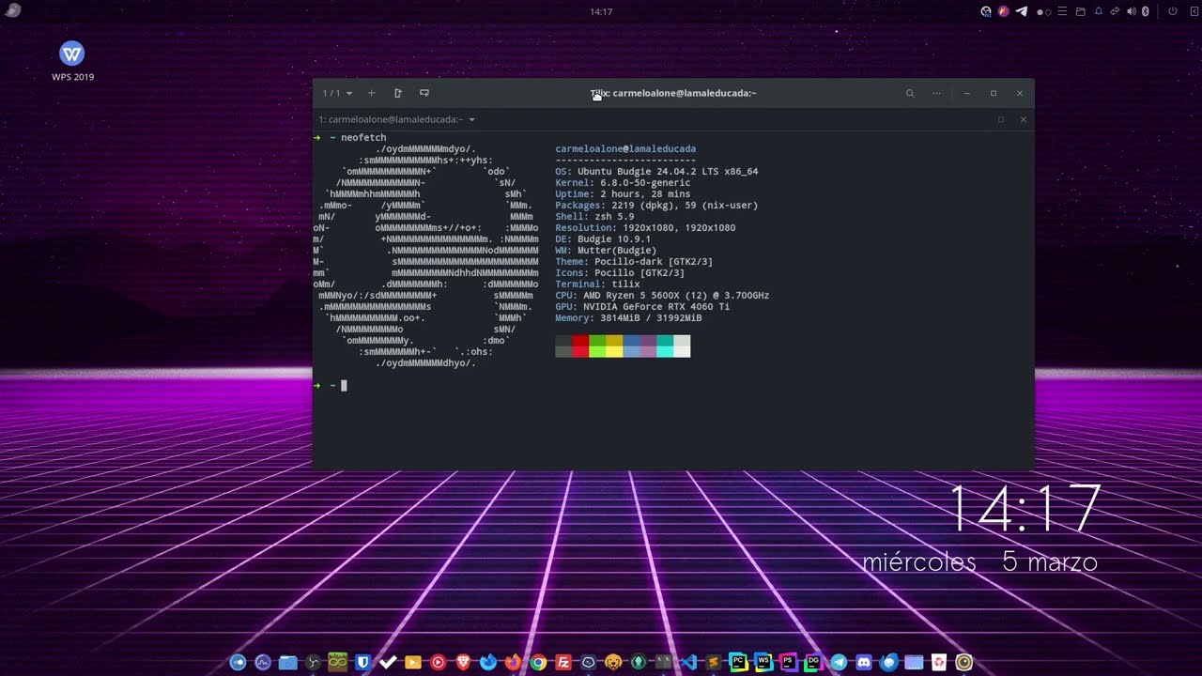This screenshot has height=676, width=1202.
Task: Open Tilix terminal search
Action: pyautogui.click(x=910, y=93)
